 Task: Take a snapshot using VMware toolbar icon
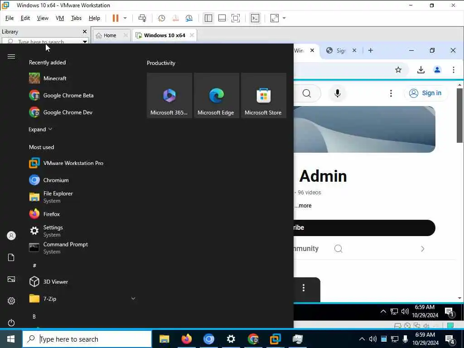[162, 18]
